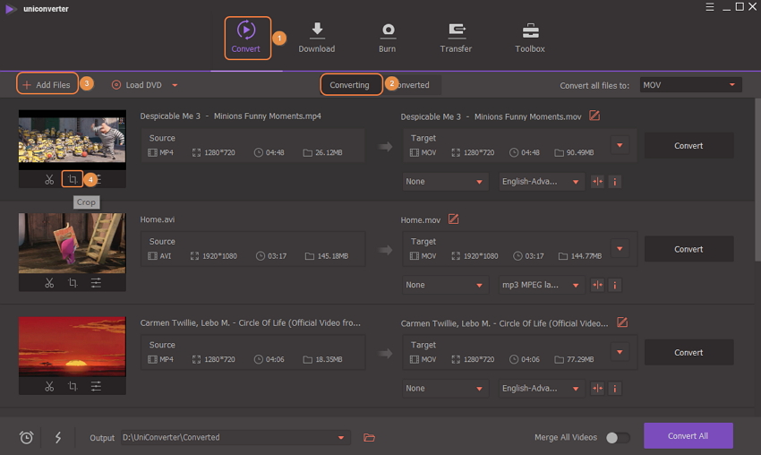Image resolution: width=761 pixels, height=455 pixels.
Task: Open subtitle None dropdown for Circle Of Life
Action: tap(445, 389)
